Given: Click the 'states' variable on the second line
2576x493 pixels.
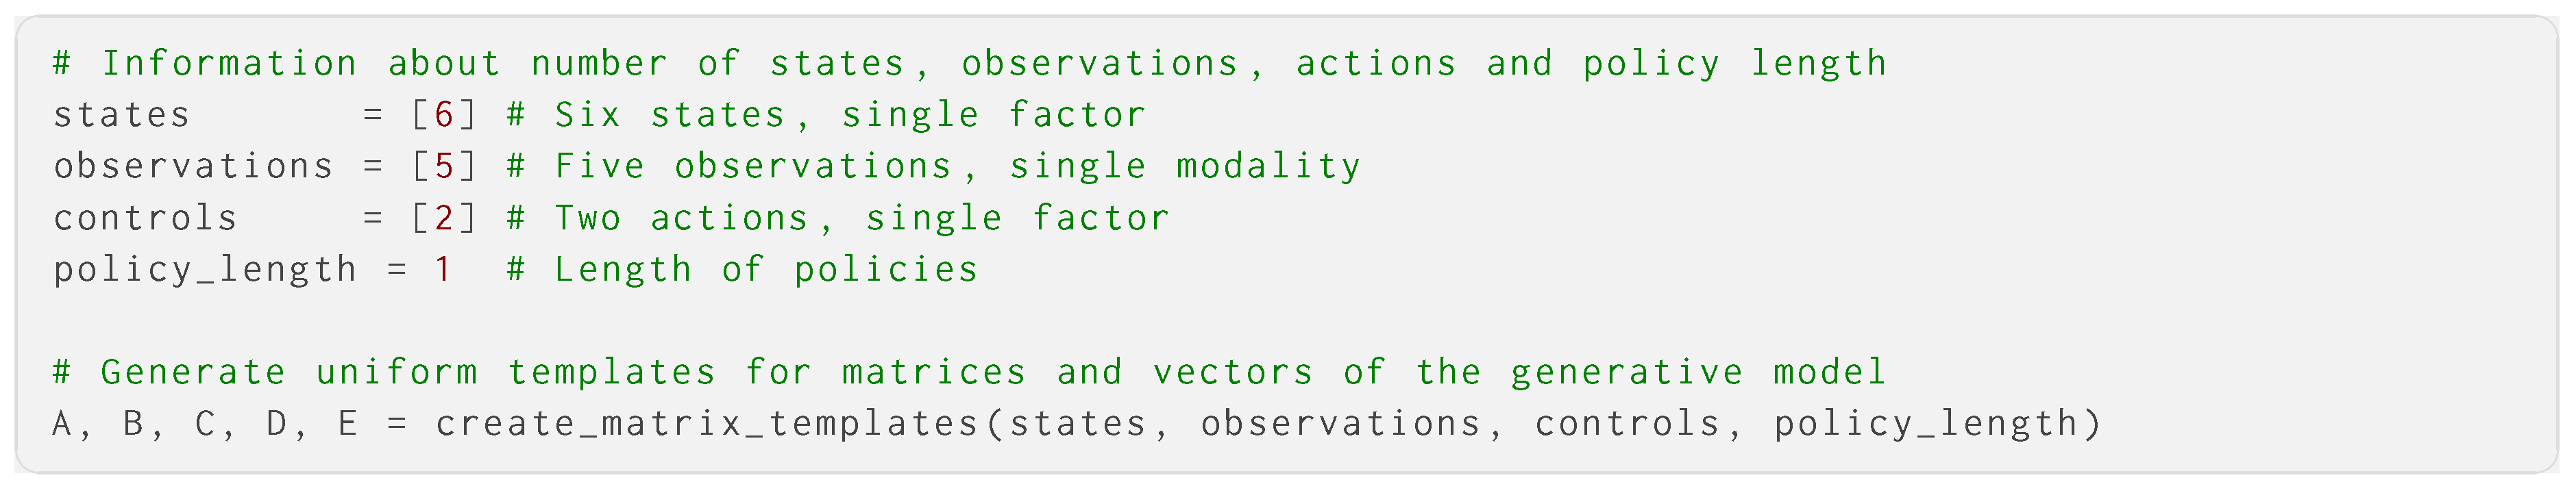Looking at the screenshot, I should [x=121, y=115].
